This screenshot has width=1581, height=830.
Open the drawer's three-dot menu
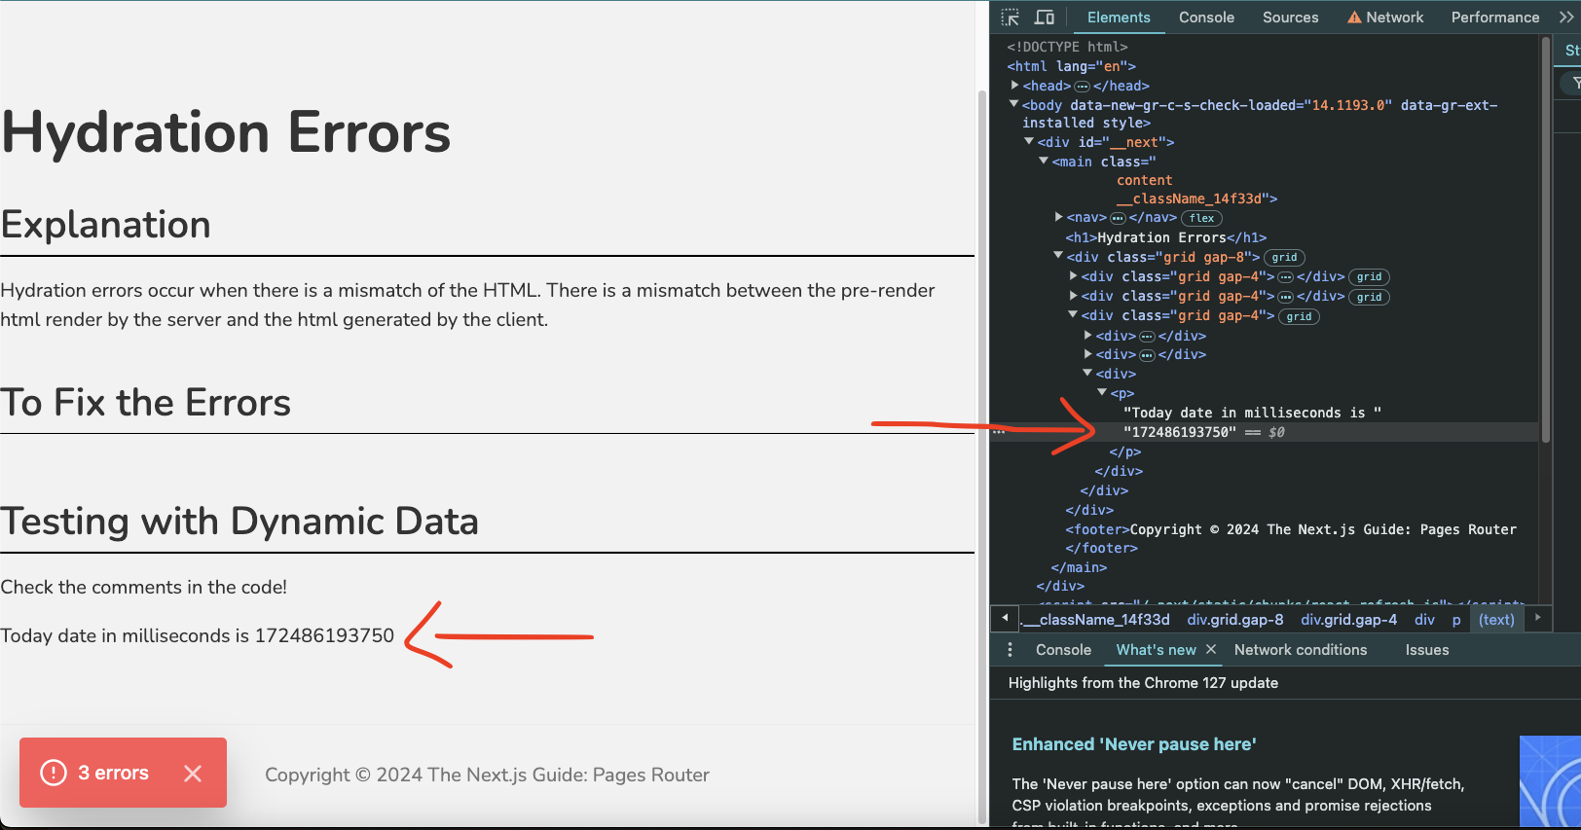click(x=1010, y=650)
